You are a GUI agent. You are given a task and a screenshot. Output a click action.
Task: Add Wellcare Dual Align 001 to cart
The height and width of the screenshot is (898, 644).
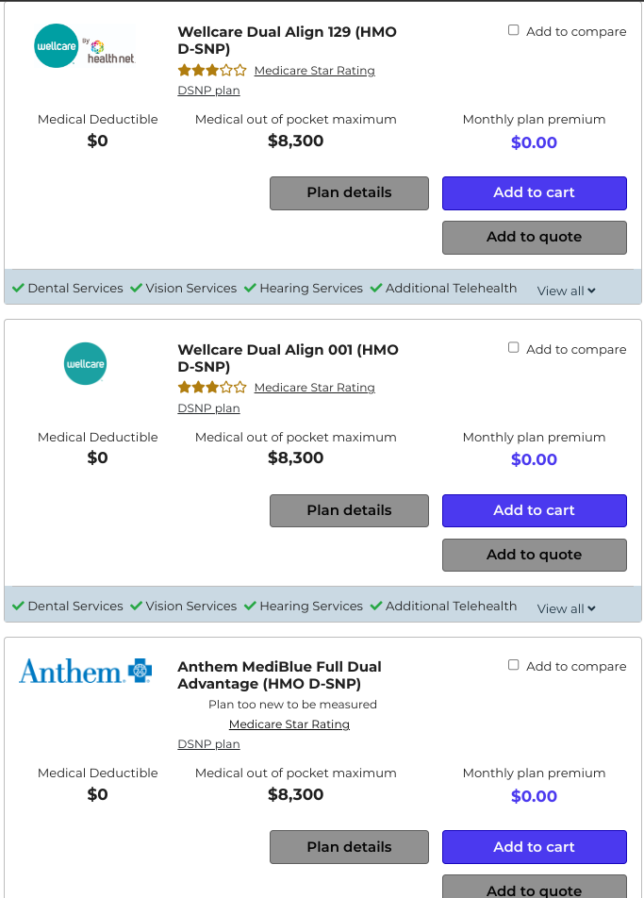click(534, 510)
